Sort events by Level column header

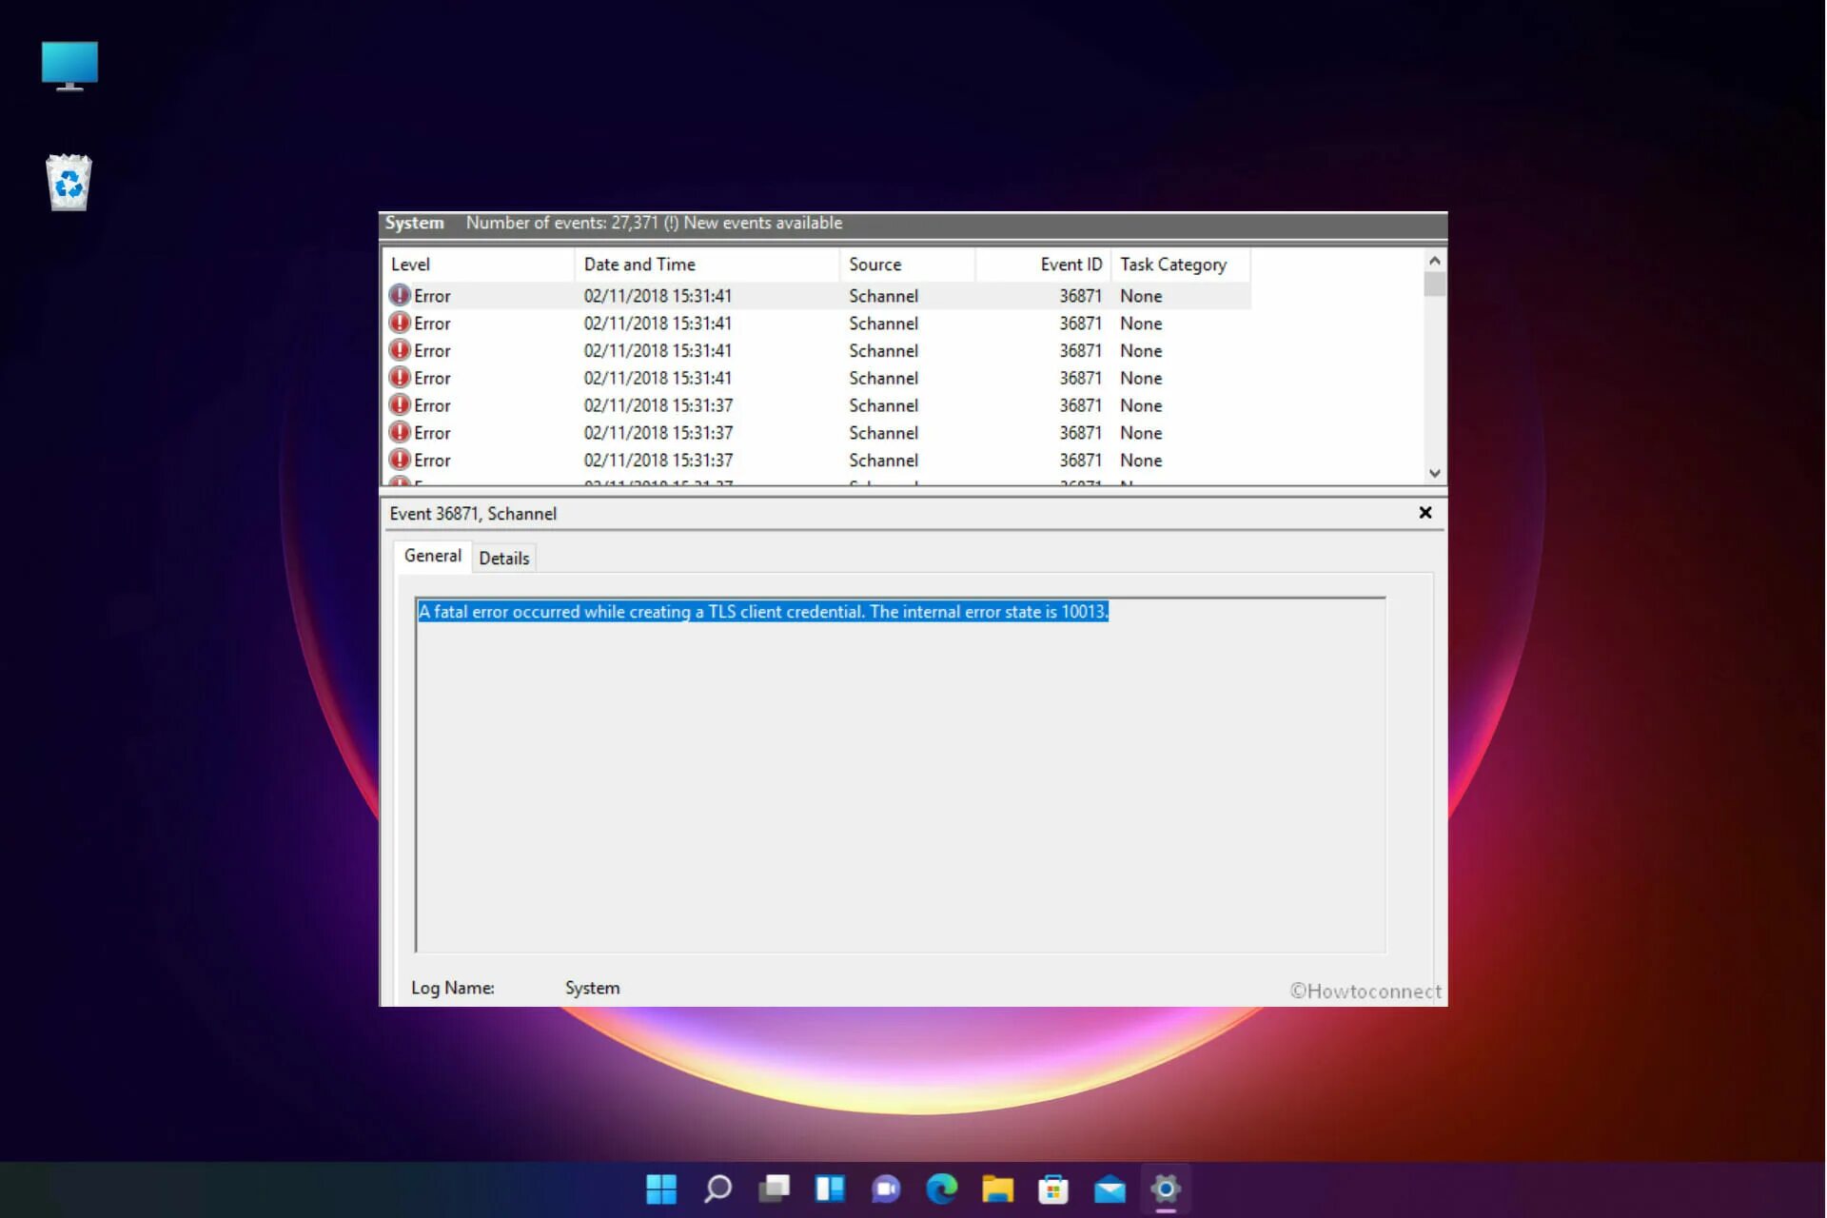click(476, 265)
